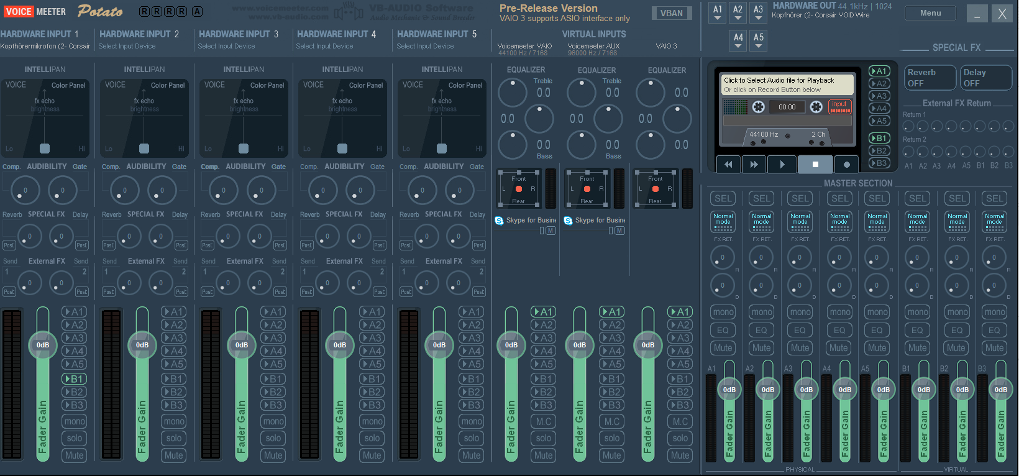
Task: Toggle cassette recorder A1 bus button
Action: pyautogui.click(x=879, y=71)
